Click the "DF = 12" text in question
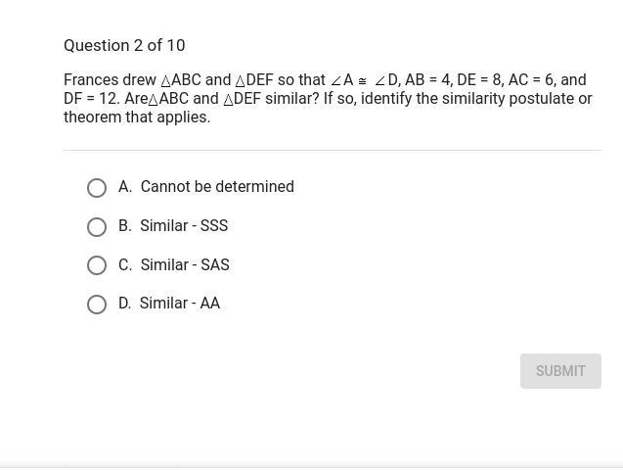Screen dimensions: 623x471 [91, 99]
